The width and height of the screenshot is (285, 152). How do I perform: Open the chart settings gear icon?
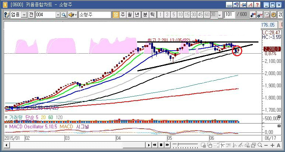point(274,15)
